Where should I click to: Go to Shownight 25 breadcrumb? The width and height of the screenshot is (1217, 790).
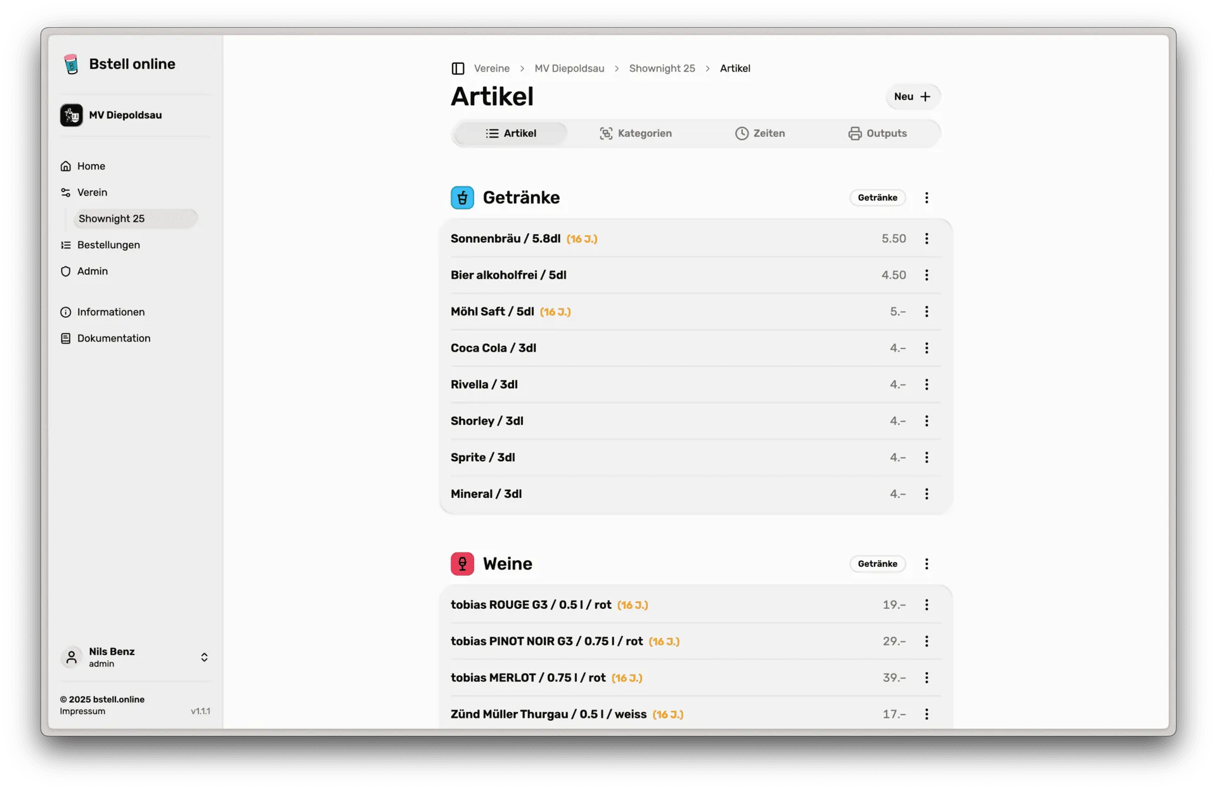pyautogui.click(x=662, y=68)
